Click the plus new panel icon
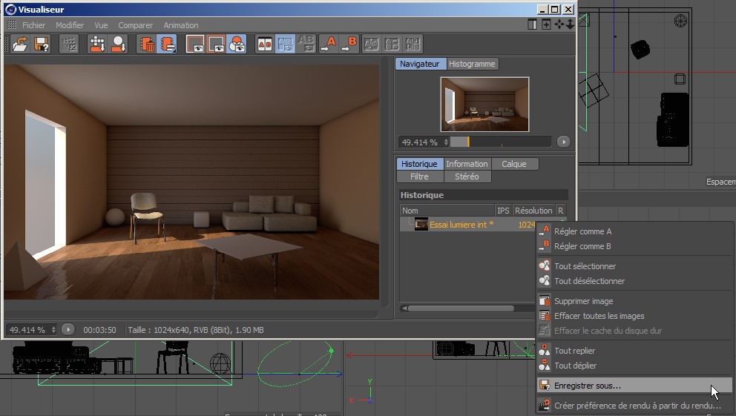The height and width of the screenshot is (416, 736). [x=546, y=24]
